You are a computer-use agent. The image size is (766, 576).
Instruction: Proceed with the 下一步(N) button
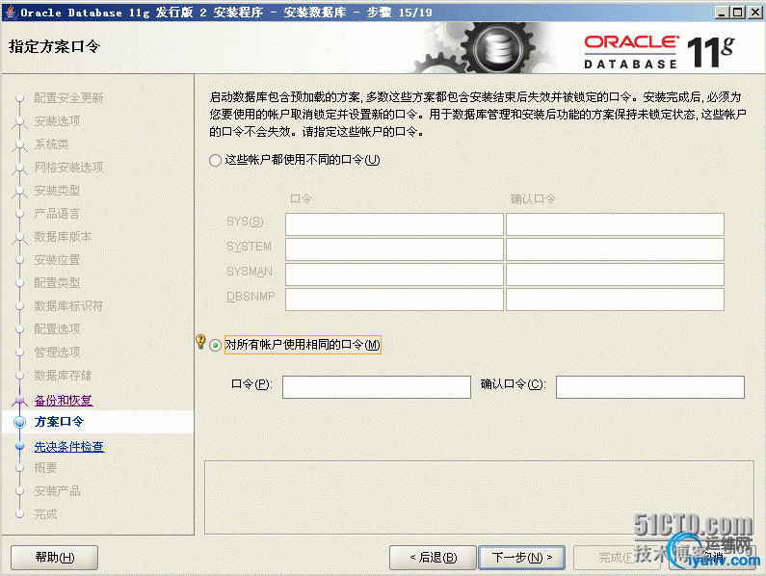521,558
